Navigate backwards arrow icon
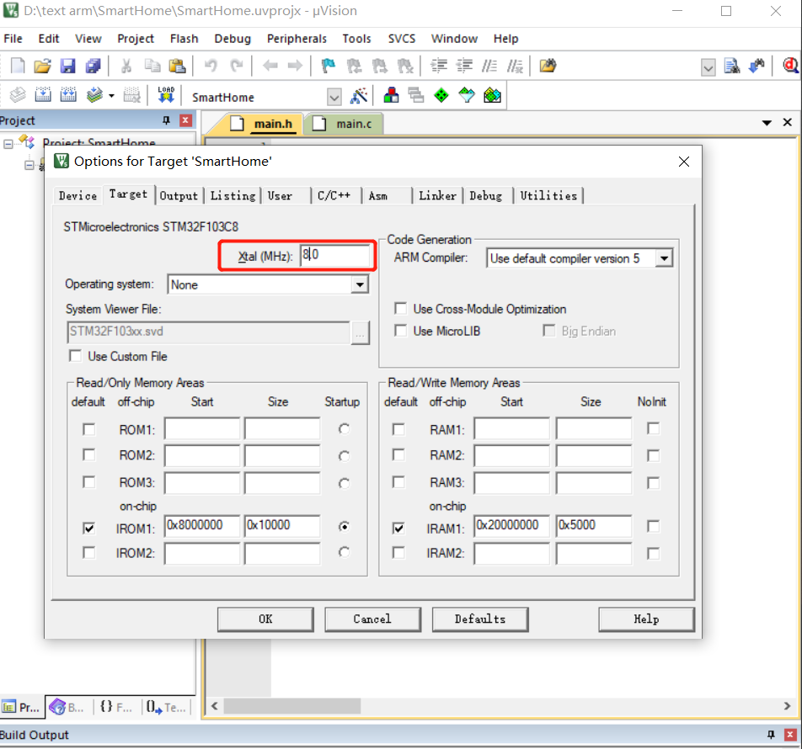Image resolution: width=802 pixels, height=749 pixels. [x=270, y=66]
